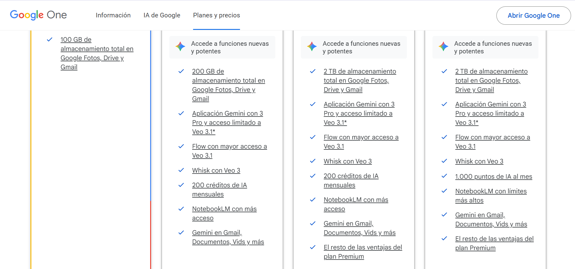575x269 pixels.
Task: Select the Información menu item
Action: point(113,15)
